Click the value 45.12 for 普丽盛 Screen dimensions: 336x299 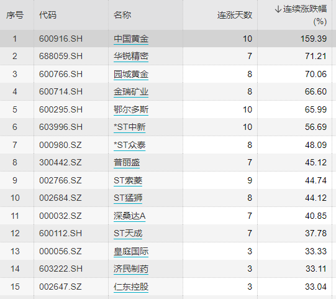(x=316, y=162)
